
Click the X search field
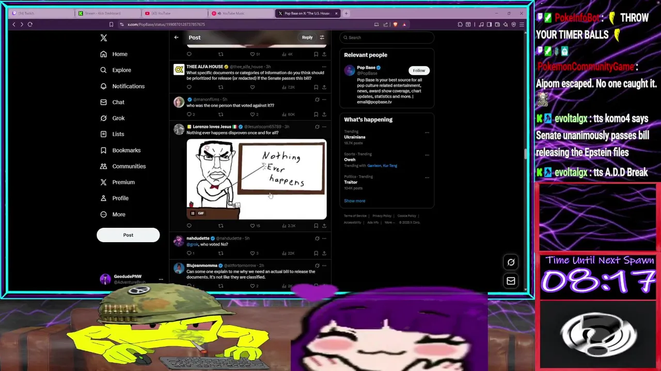tap(387, 37)
